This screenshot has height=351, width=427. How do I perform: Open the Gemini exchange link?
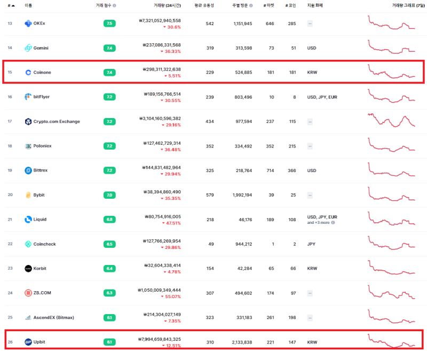tap(41, 48)
